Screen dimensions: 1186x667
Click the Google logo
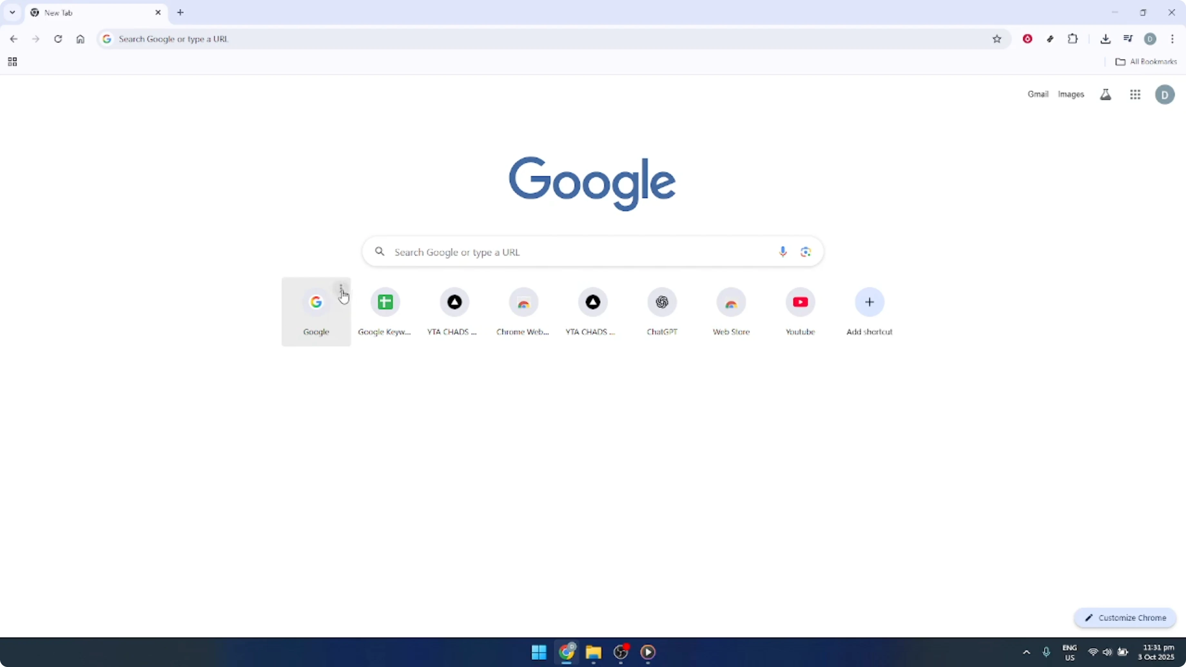pyautogui.click(x=592, y=184)
